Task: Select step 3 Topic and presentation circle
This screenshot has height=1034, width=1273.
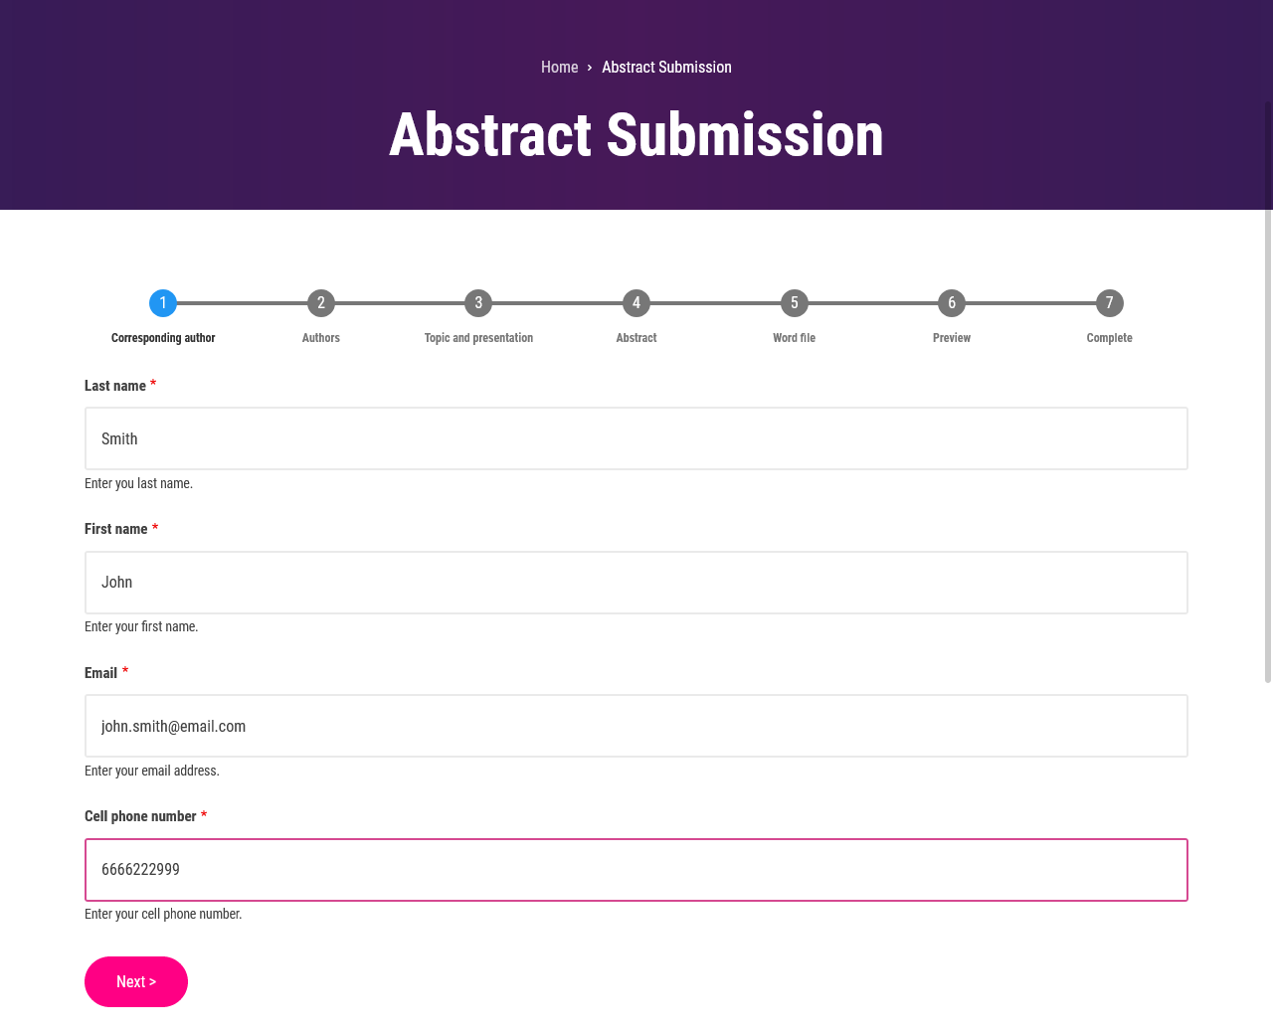Action: click(x=478, y=303)
